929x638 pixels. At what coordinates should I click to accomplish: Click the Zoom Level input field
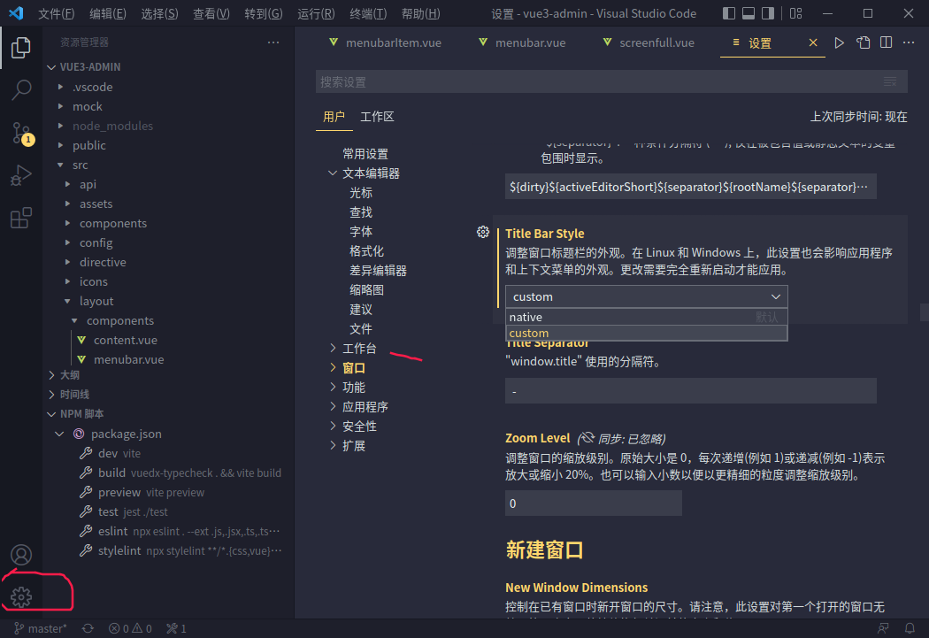click(x=593, y=503)
